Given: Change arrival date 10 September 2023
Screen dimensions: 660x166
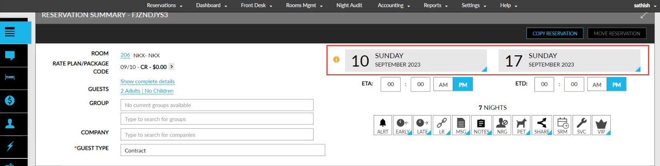Looking at the screenshot, I should pyautogui.click(x=416, y=61).
